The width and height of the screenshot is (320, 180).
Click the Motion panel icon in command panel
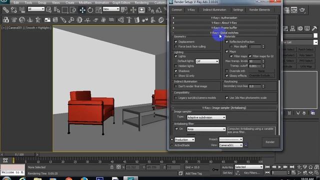tap(300, 28)
